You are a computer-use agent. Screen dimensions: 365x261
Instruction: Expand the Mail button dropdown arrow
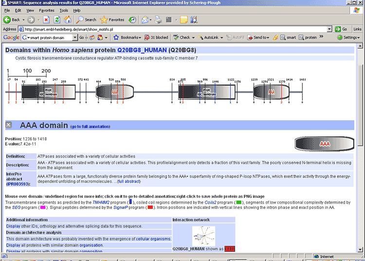pyautogui.click(x=150, y=20)
